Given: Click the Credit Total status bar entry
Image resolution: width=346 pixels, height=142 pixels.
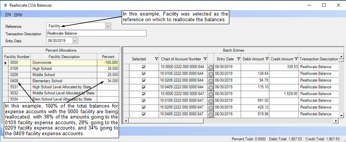Looking at the screenshot, I should pyautogui.click(x=322, y=139).
